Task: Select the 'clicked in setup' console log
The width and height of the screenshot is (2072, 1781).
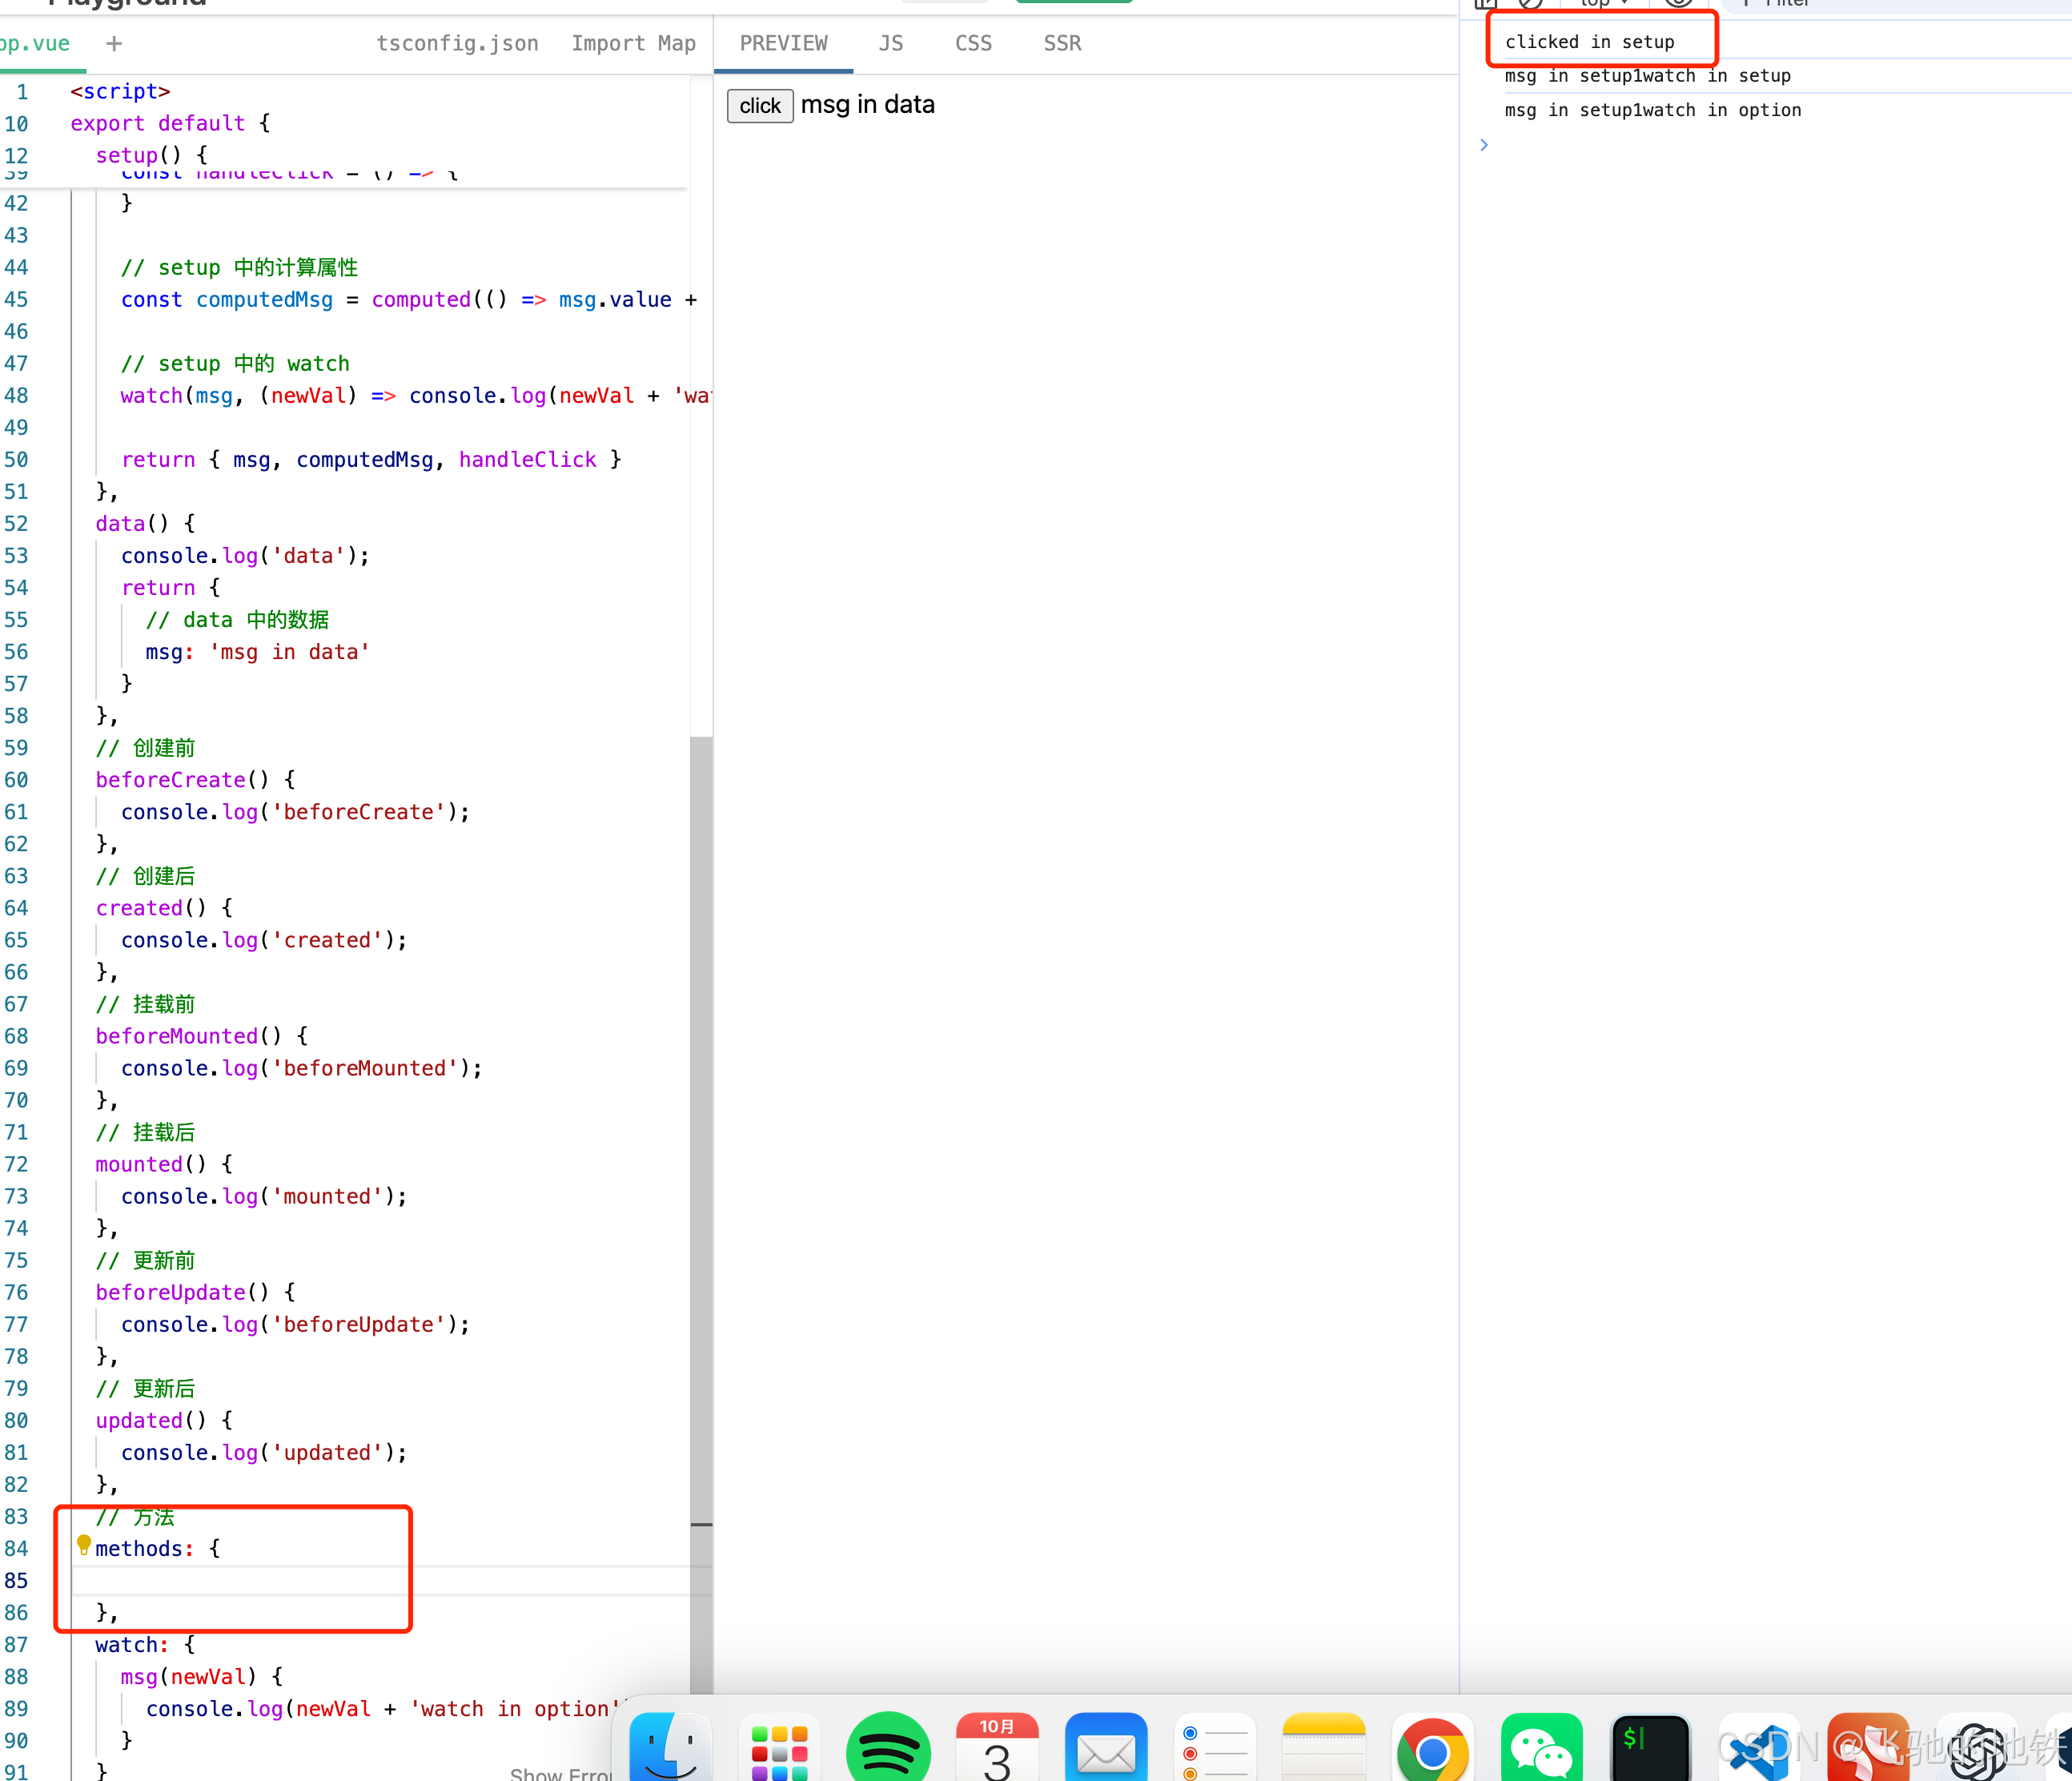Action: coord(1589,42)
